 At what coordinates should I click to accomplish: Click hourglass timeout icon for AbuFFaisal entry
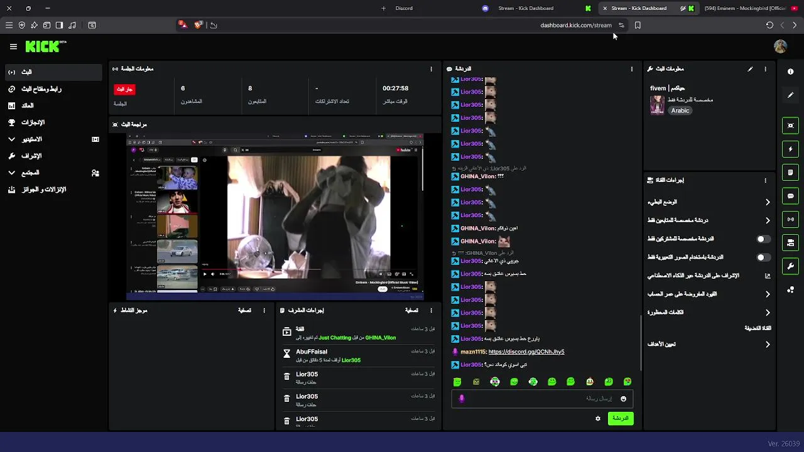point(287,355)
